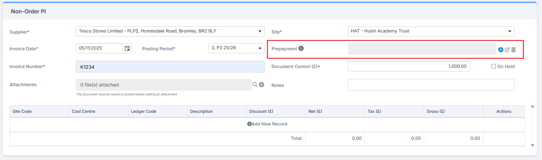
Task: Click the Document Control amount field
Action: pos(409,66)
